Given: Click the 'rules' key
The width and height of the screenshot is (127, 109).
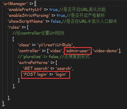Looking at the screenshot, I should click(14, 27).
